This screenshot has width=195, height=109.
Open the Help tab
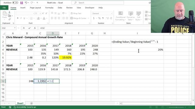click(x=101, y=8)
